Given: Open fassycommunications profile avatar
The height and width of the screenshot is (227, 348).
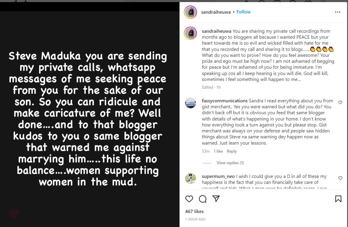Looking at the screenshot, I should [191, 103].
